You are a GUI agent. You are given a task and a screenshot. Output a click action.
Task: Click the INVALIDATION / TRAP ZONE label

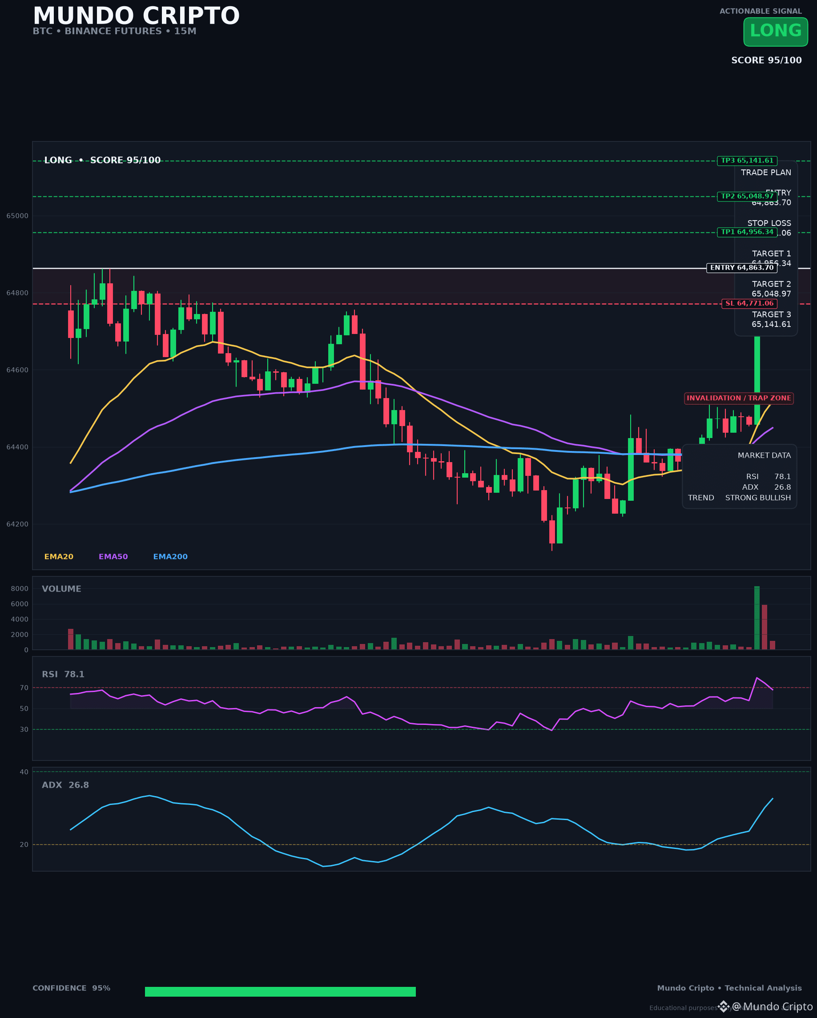[x=739, y=398]
